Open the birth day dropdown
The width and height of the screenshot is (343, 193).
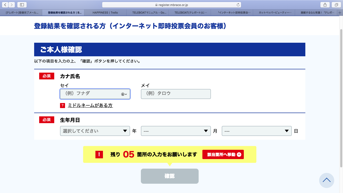pos(257,131)
